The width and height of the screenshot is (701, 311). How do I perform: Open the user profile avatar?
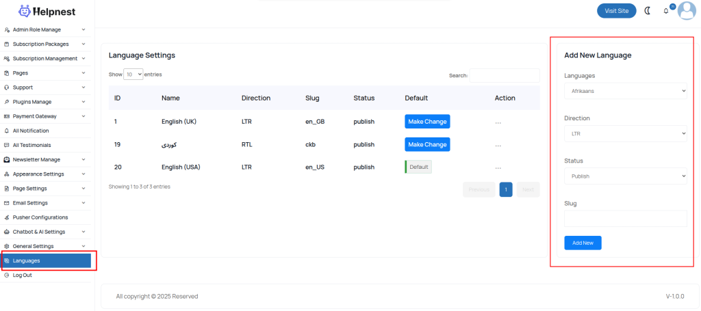point(686,11)
